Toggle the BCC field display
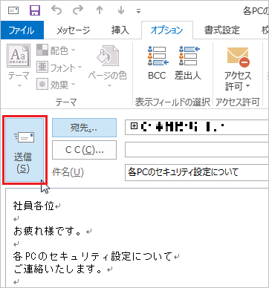 (157, 63)
